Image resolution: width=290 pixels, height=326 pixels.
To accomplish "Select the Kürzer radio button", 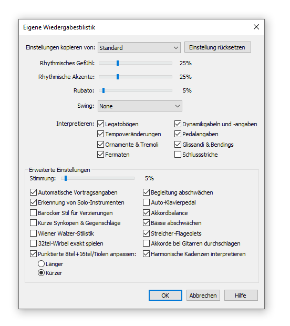I will coord(41,273).
